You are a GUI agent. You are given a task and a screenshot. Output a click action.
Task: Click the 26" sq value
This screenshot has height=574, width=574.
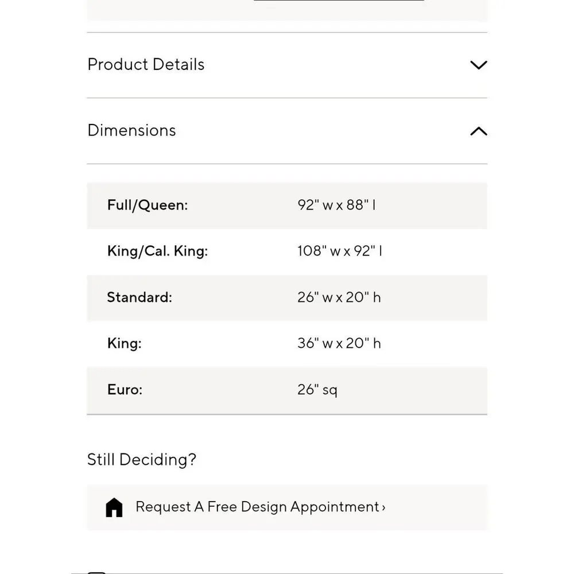pos(317,390)
